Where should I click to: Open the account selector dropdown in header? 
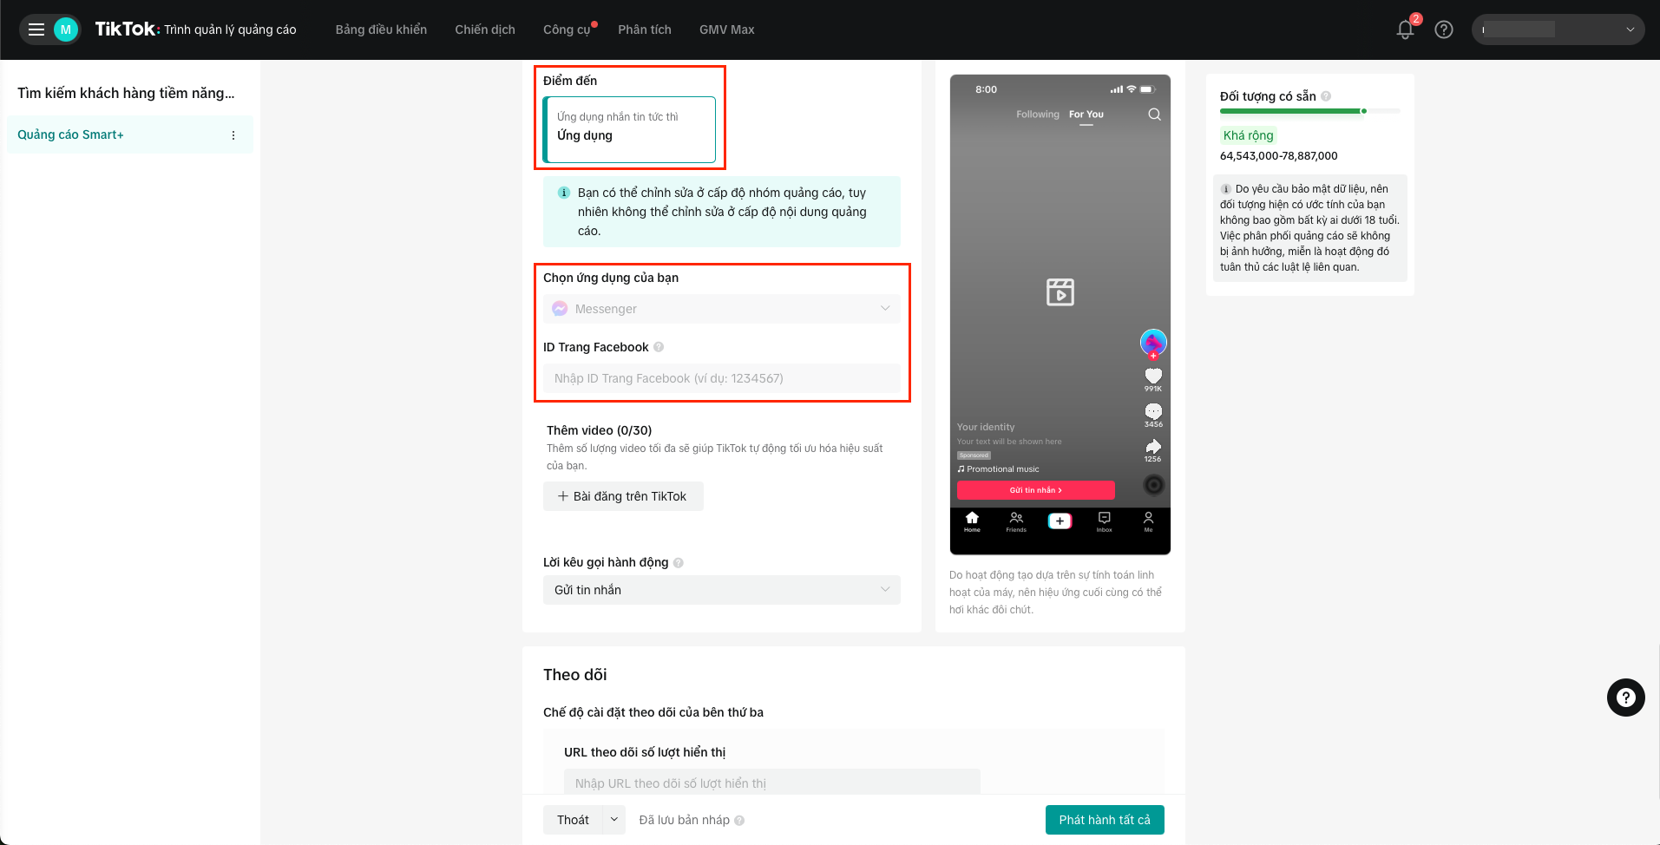click(1558, 29)
